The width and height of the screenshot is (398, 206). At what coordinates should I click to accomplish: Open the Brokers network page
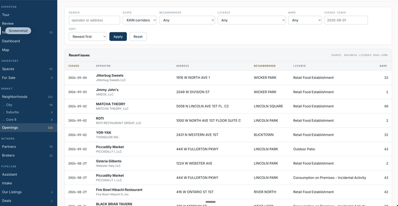click(8, 156)
